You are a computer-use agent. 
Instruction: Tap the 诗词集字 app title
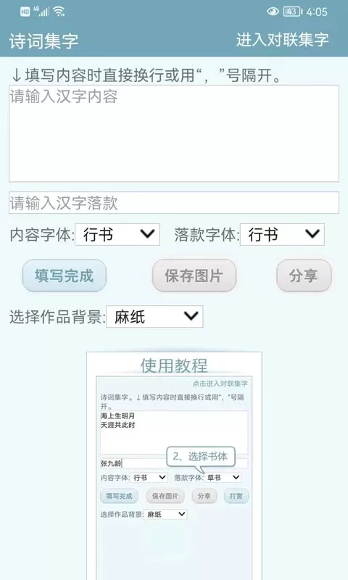pyautogui.click(x=43, y=41)
